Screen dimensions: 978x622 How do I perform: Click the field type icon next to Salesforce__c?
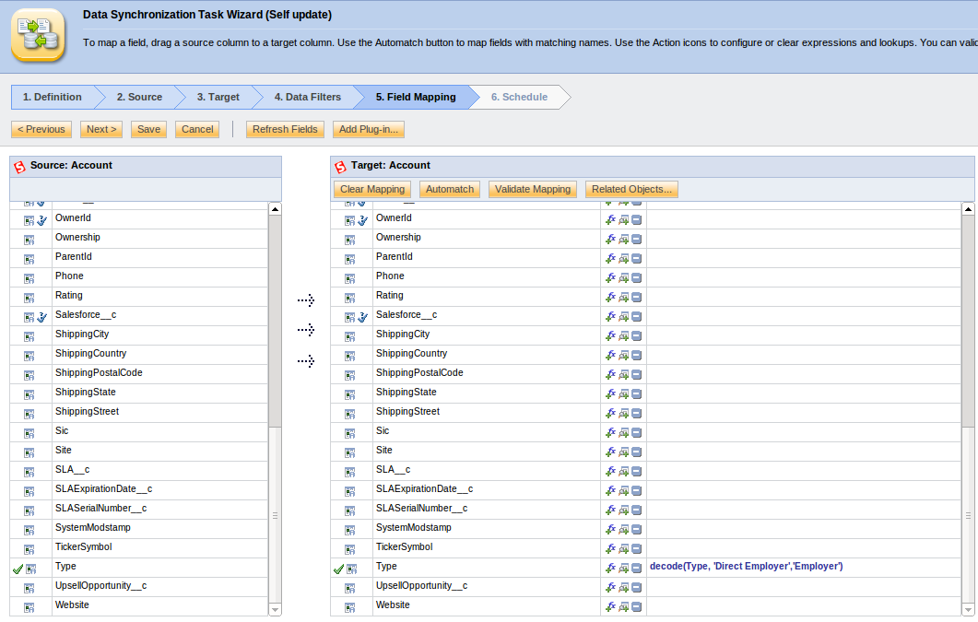[28, 315]
